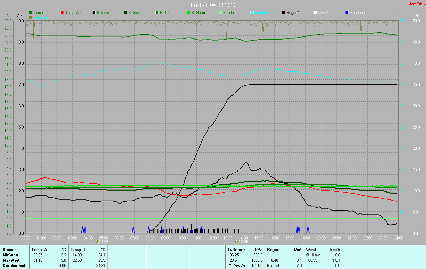Click the moon marker icon at 13:36
This screenshot has height=269, width=426.
pyautogui.click(x=237, y=241)
